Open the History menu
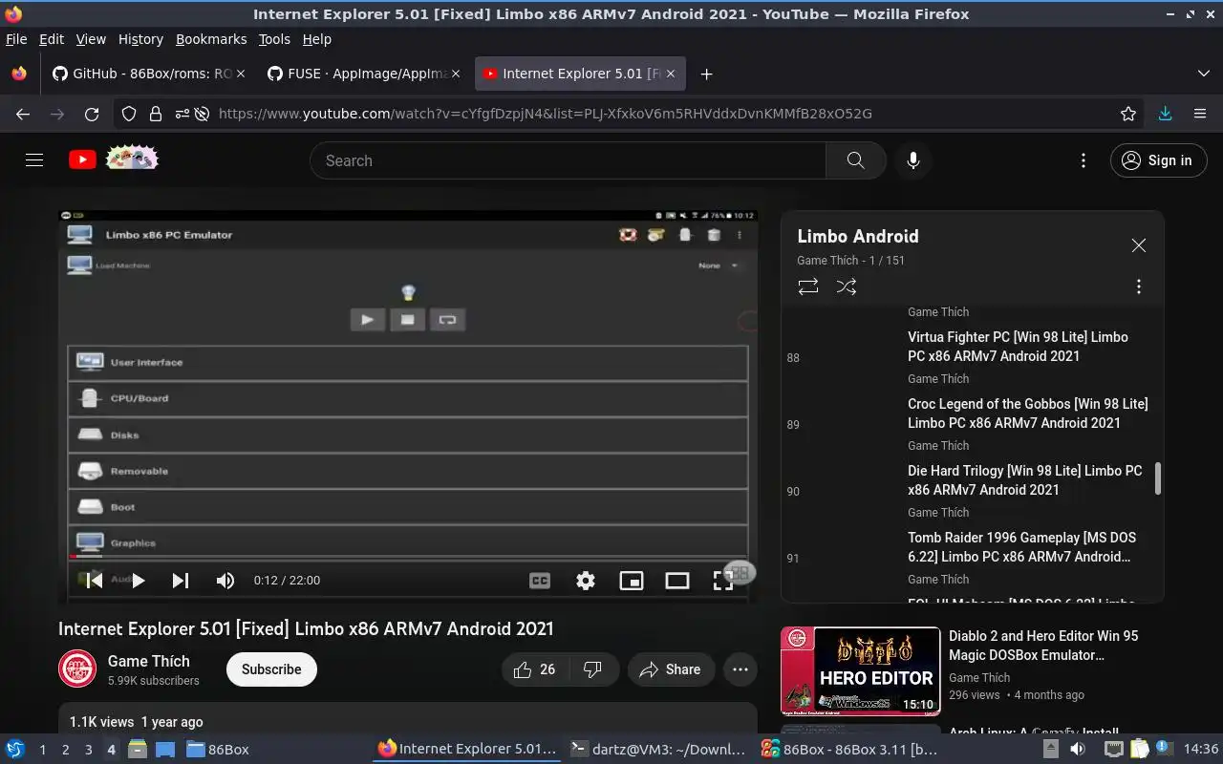 [140, 39]
